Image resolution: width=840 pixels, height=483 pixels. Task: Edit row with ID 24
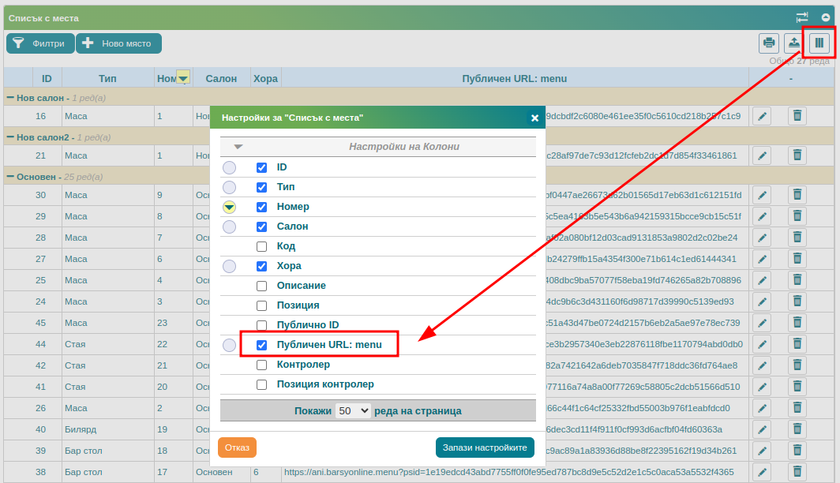click(762, 301)
